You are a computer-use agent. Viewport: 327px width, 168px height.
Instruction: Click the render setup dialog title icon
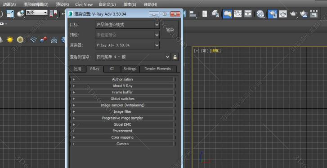click(71, 14)
